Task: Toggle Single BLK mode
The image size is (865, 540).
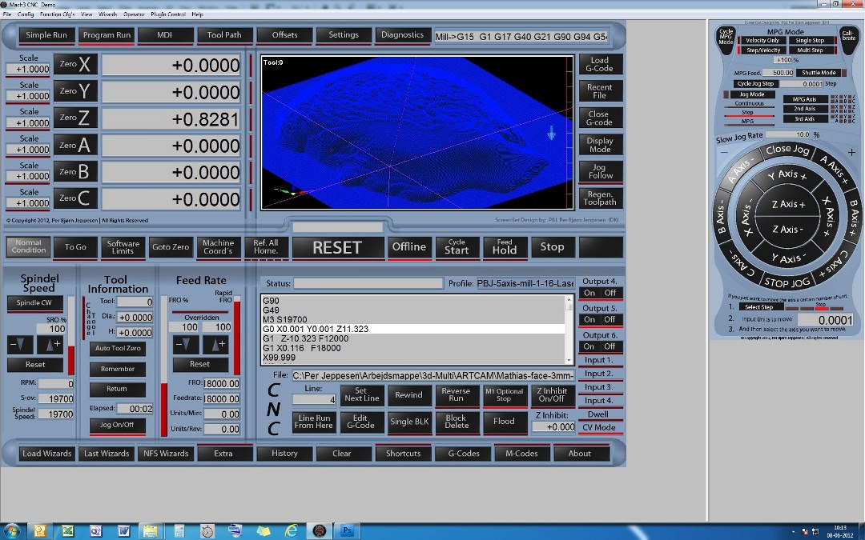Action: [409, 422]
